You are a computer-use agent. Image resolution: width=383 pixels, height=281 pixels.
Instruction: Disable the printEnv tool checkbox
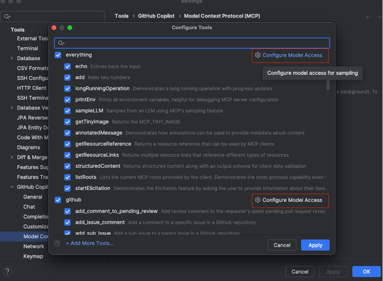tap(68, 100)
